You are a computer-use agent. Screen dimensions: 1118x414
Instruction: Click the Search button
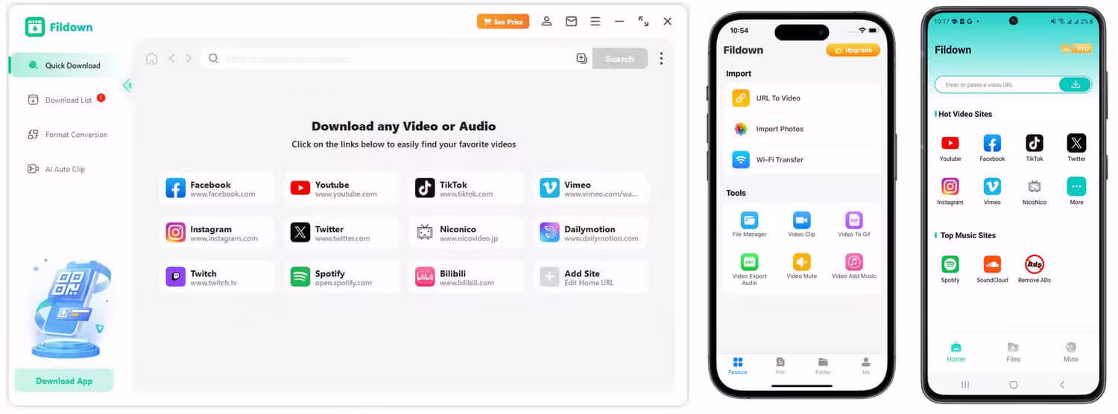tap(619, 58)
